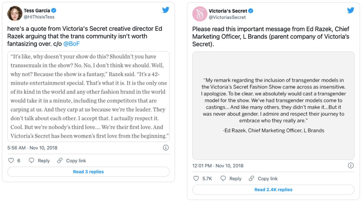Open Tess Garcia's profile avatar

coord(15,14)
